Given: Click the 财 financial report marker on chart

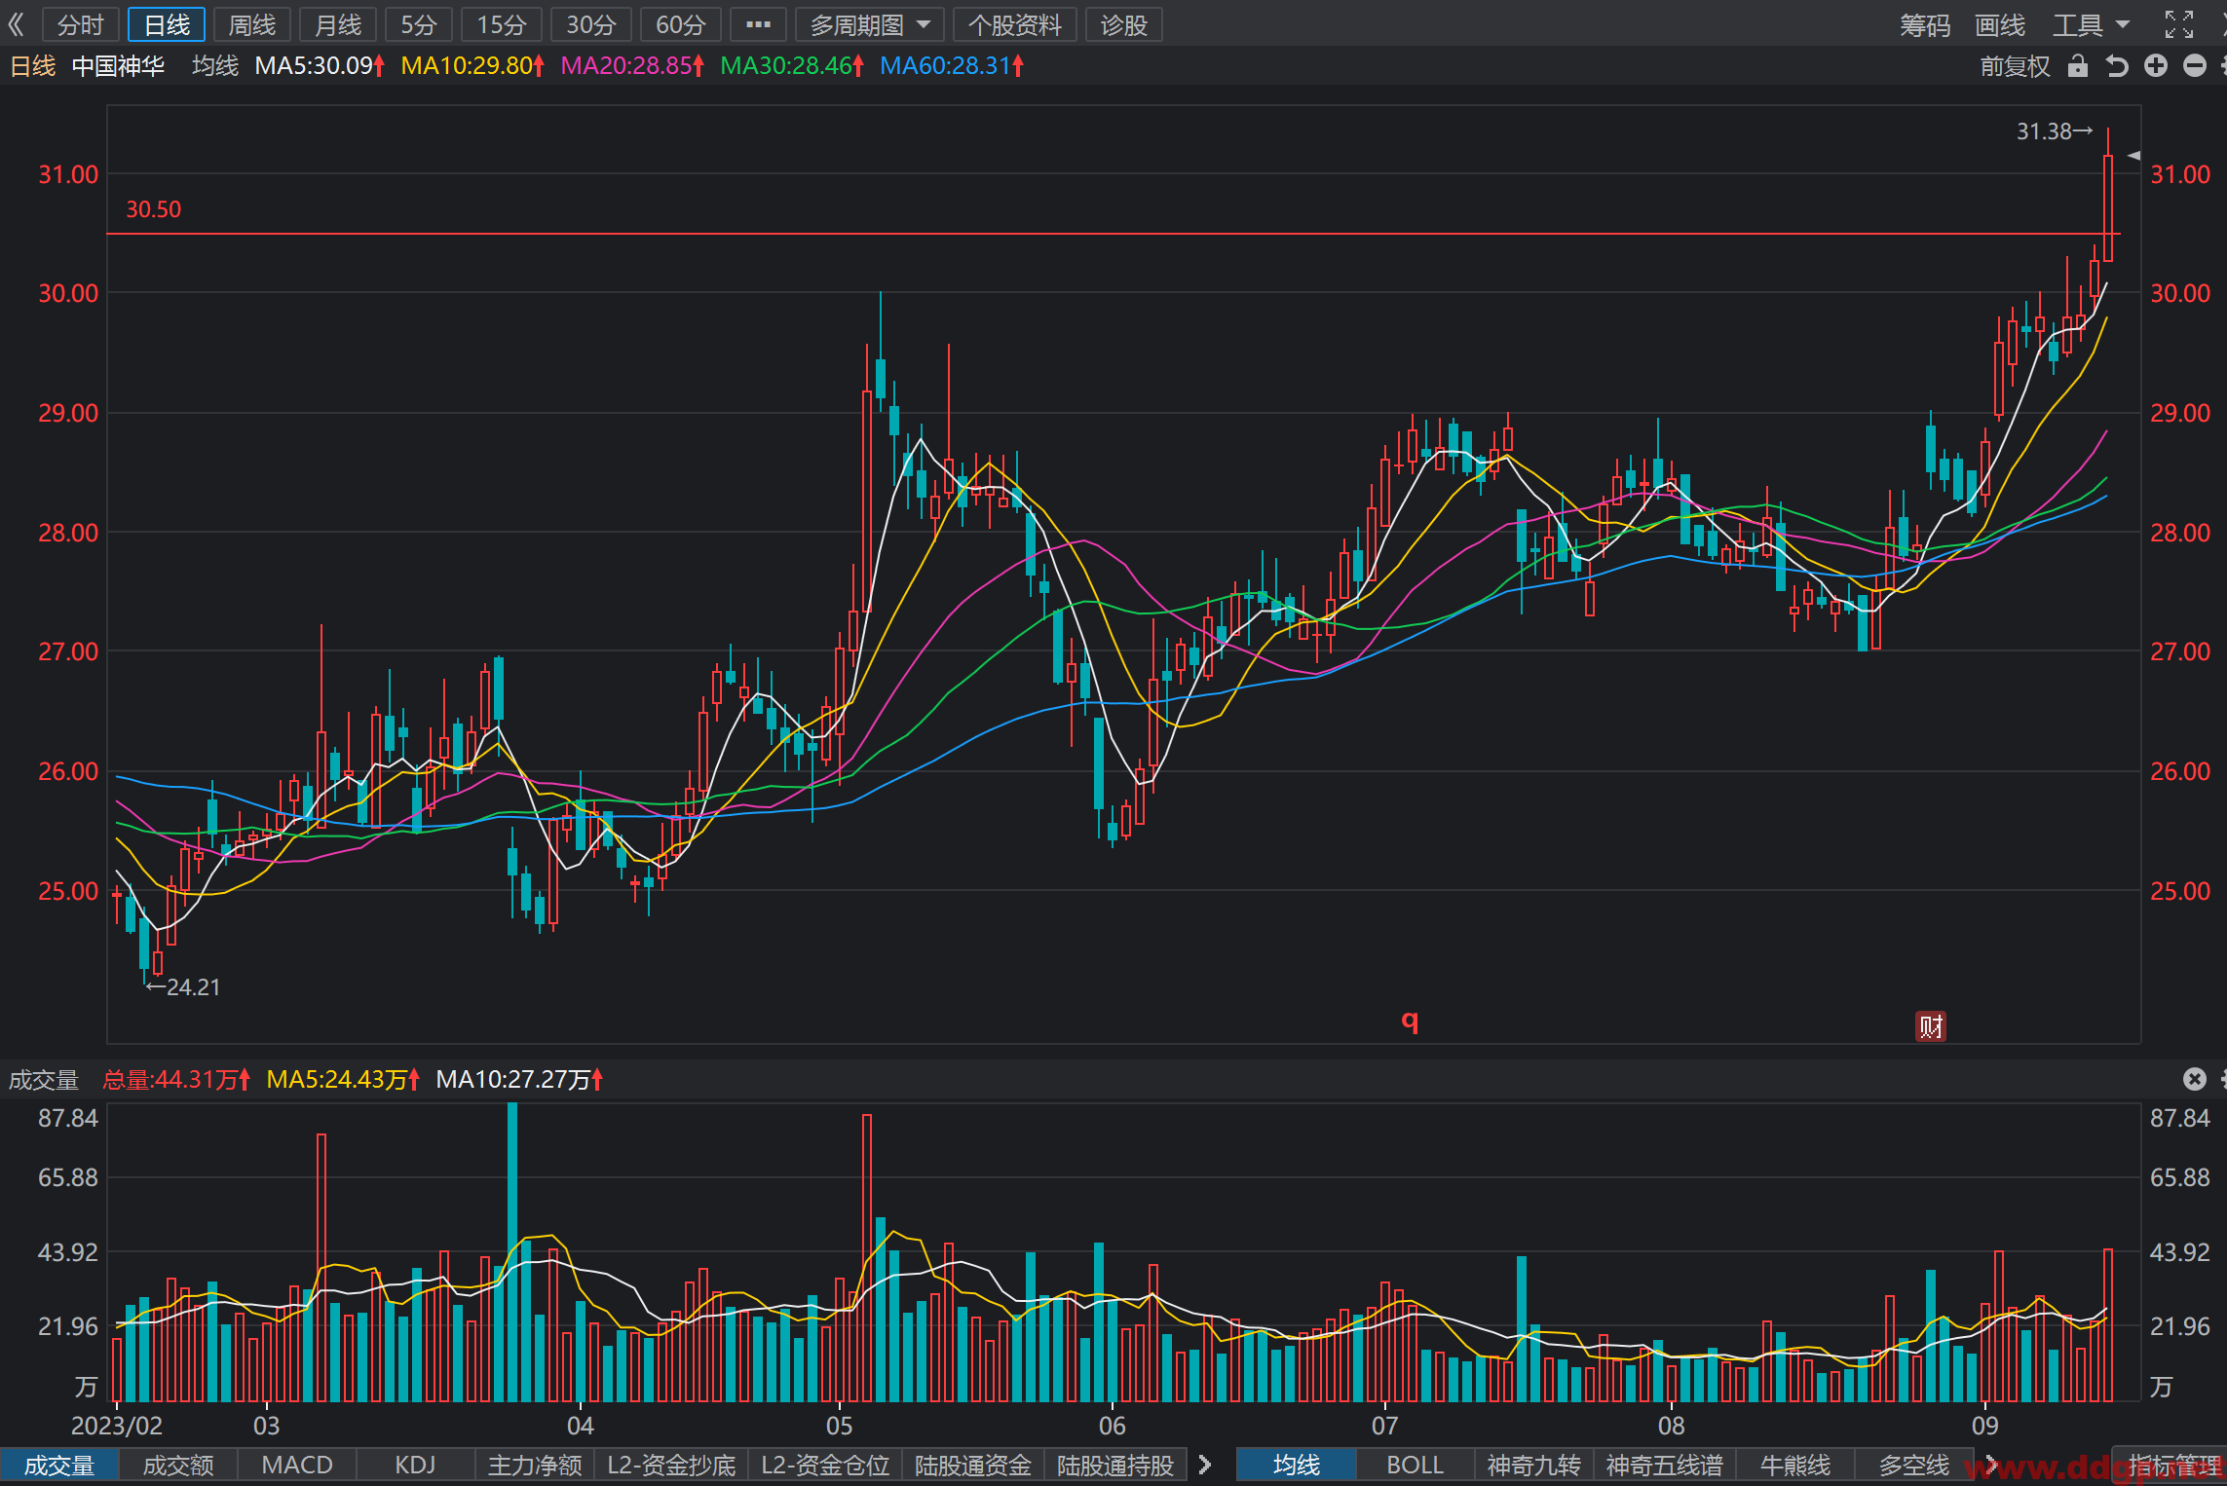Looking at the screenshot, I should point(1931,1026).
